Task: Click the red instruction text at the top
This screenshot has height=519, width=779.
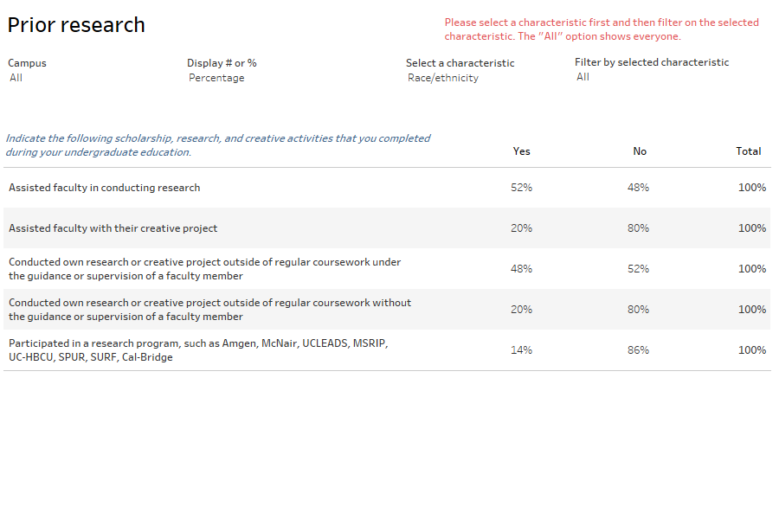Action: point(600,28)
